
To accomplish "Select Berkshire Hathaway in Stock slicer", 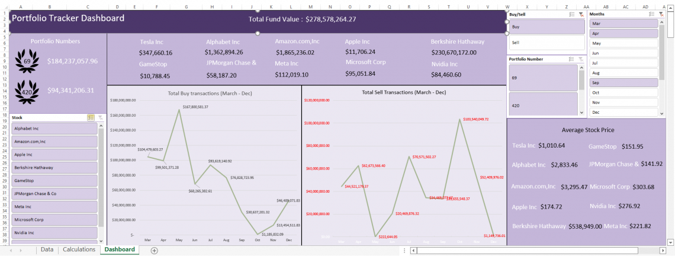I will (x=55, y=167).
